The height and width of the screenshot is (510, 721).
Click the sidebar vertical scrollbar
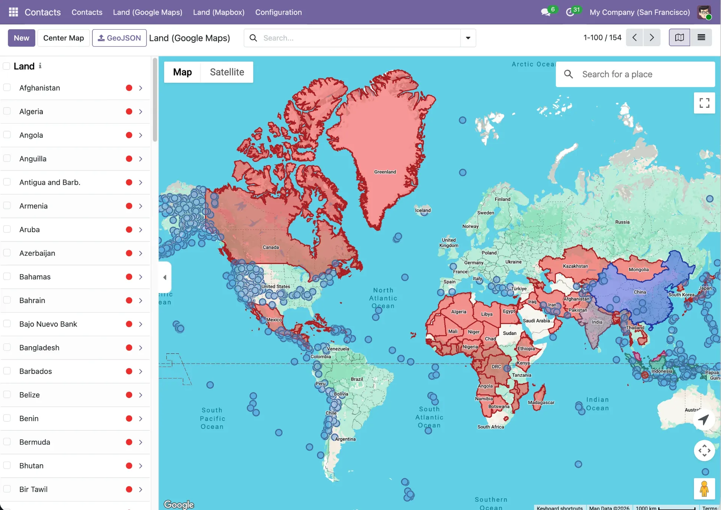(x=155, y=100)
